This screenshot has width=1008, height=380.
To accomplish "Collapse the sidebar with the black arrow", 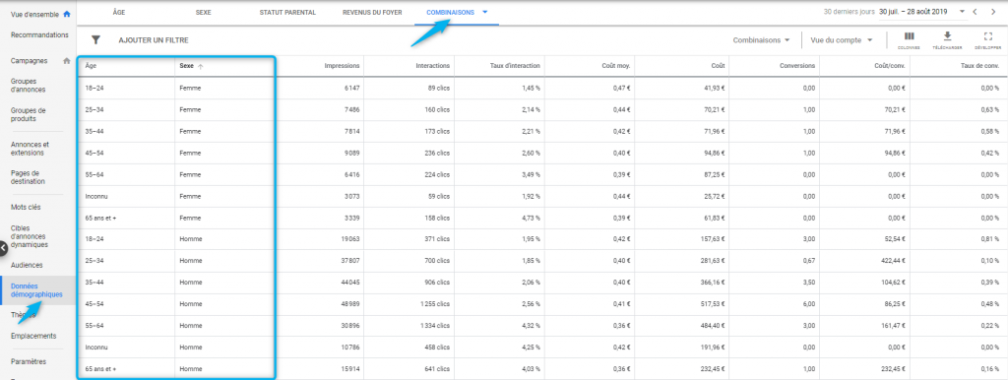I will tap(3, 247).
